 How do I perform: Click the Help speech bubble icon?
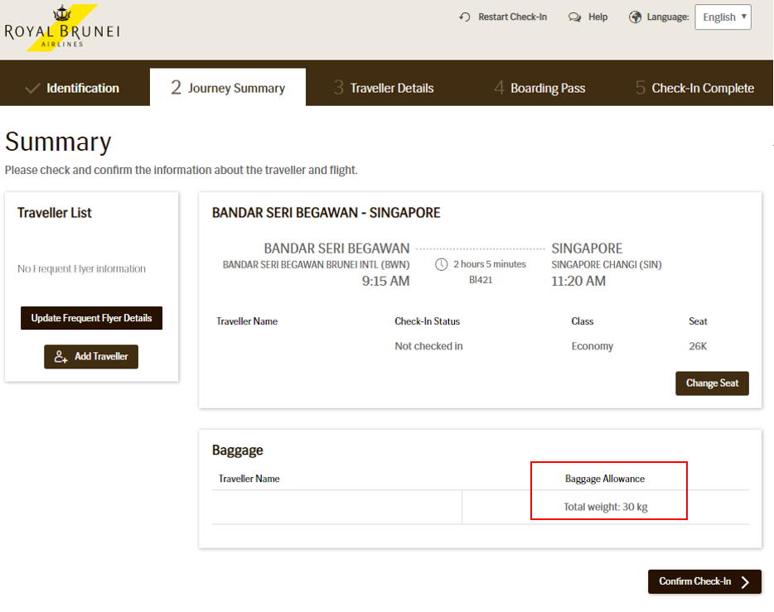tap(574, 17)
